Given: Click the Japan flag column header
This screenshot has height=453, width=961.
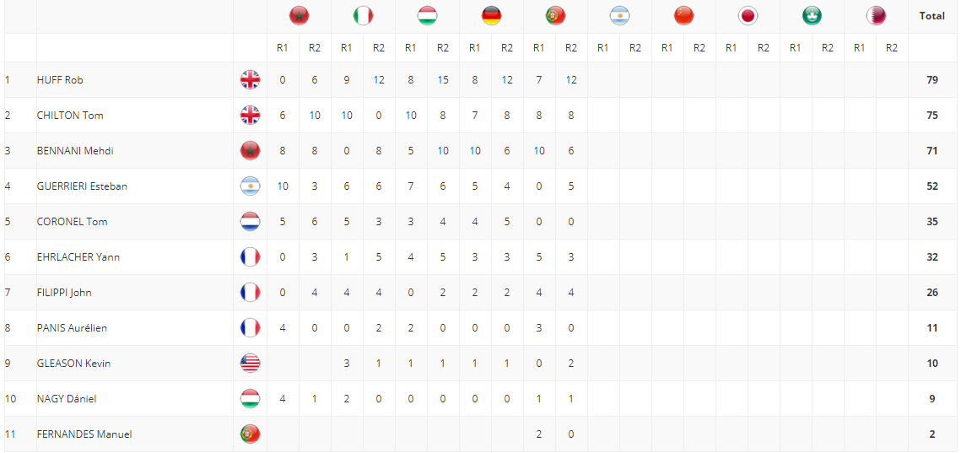Looking at the screenshot, I should coord(748,16).
